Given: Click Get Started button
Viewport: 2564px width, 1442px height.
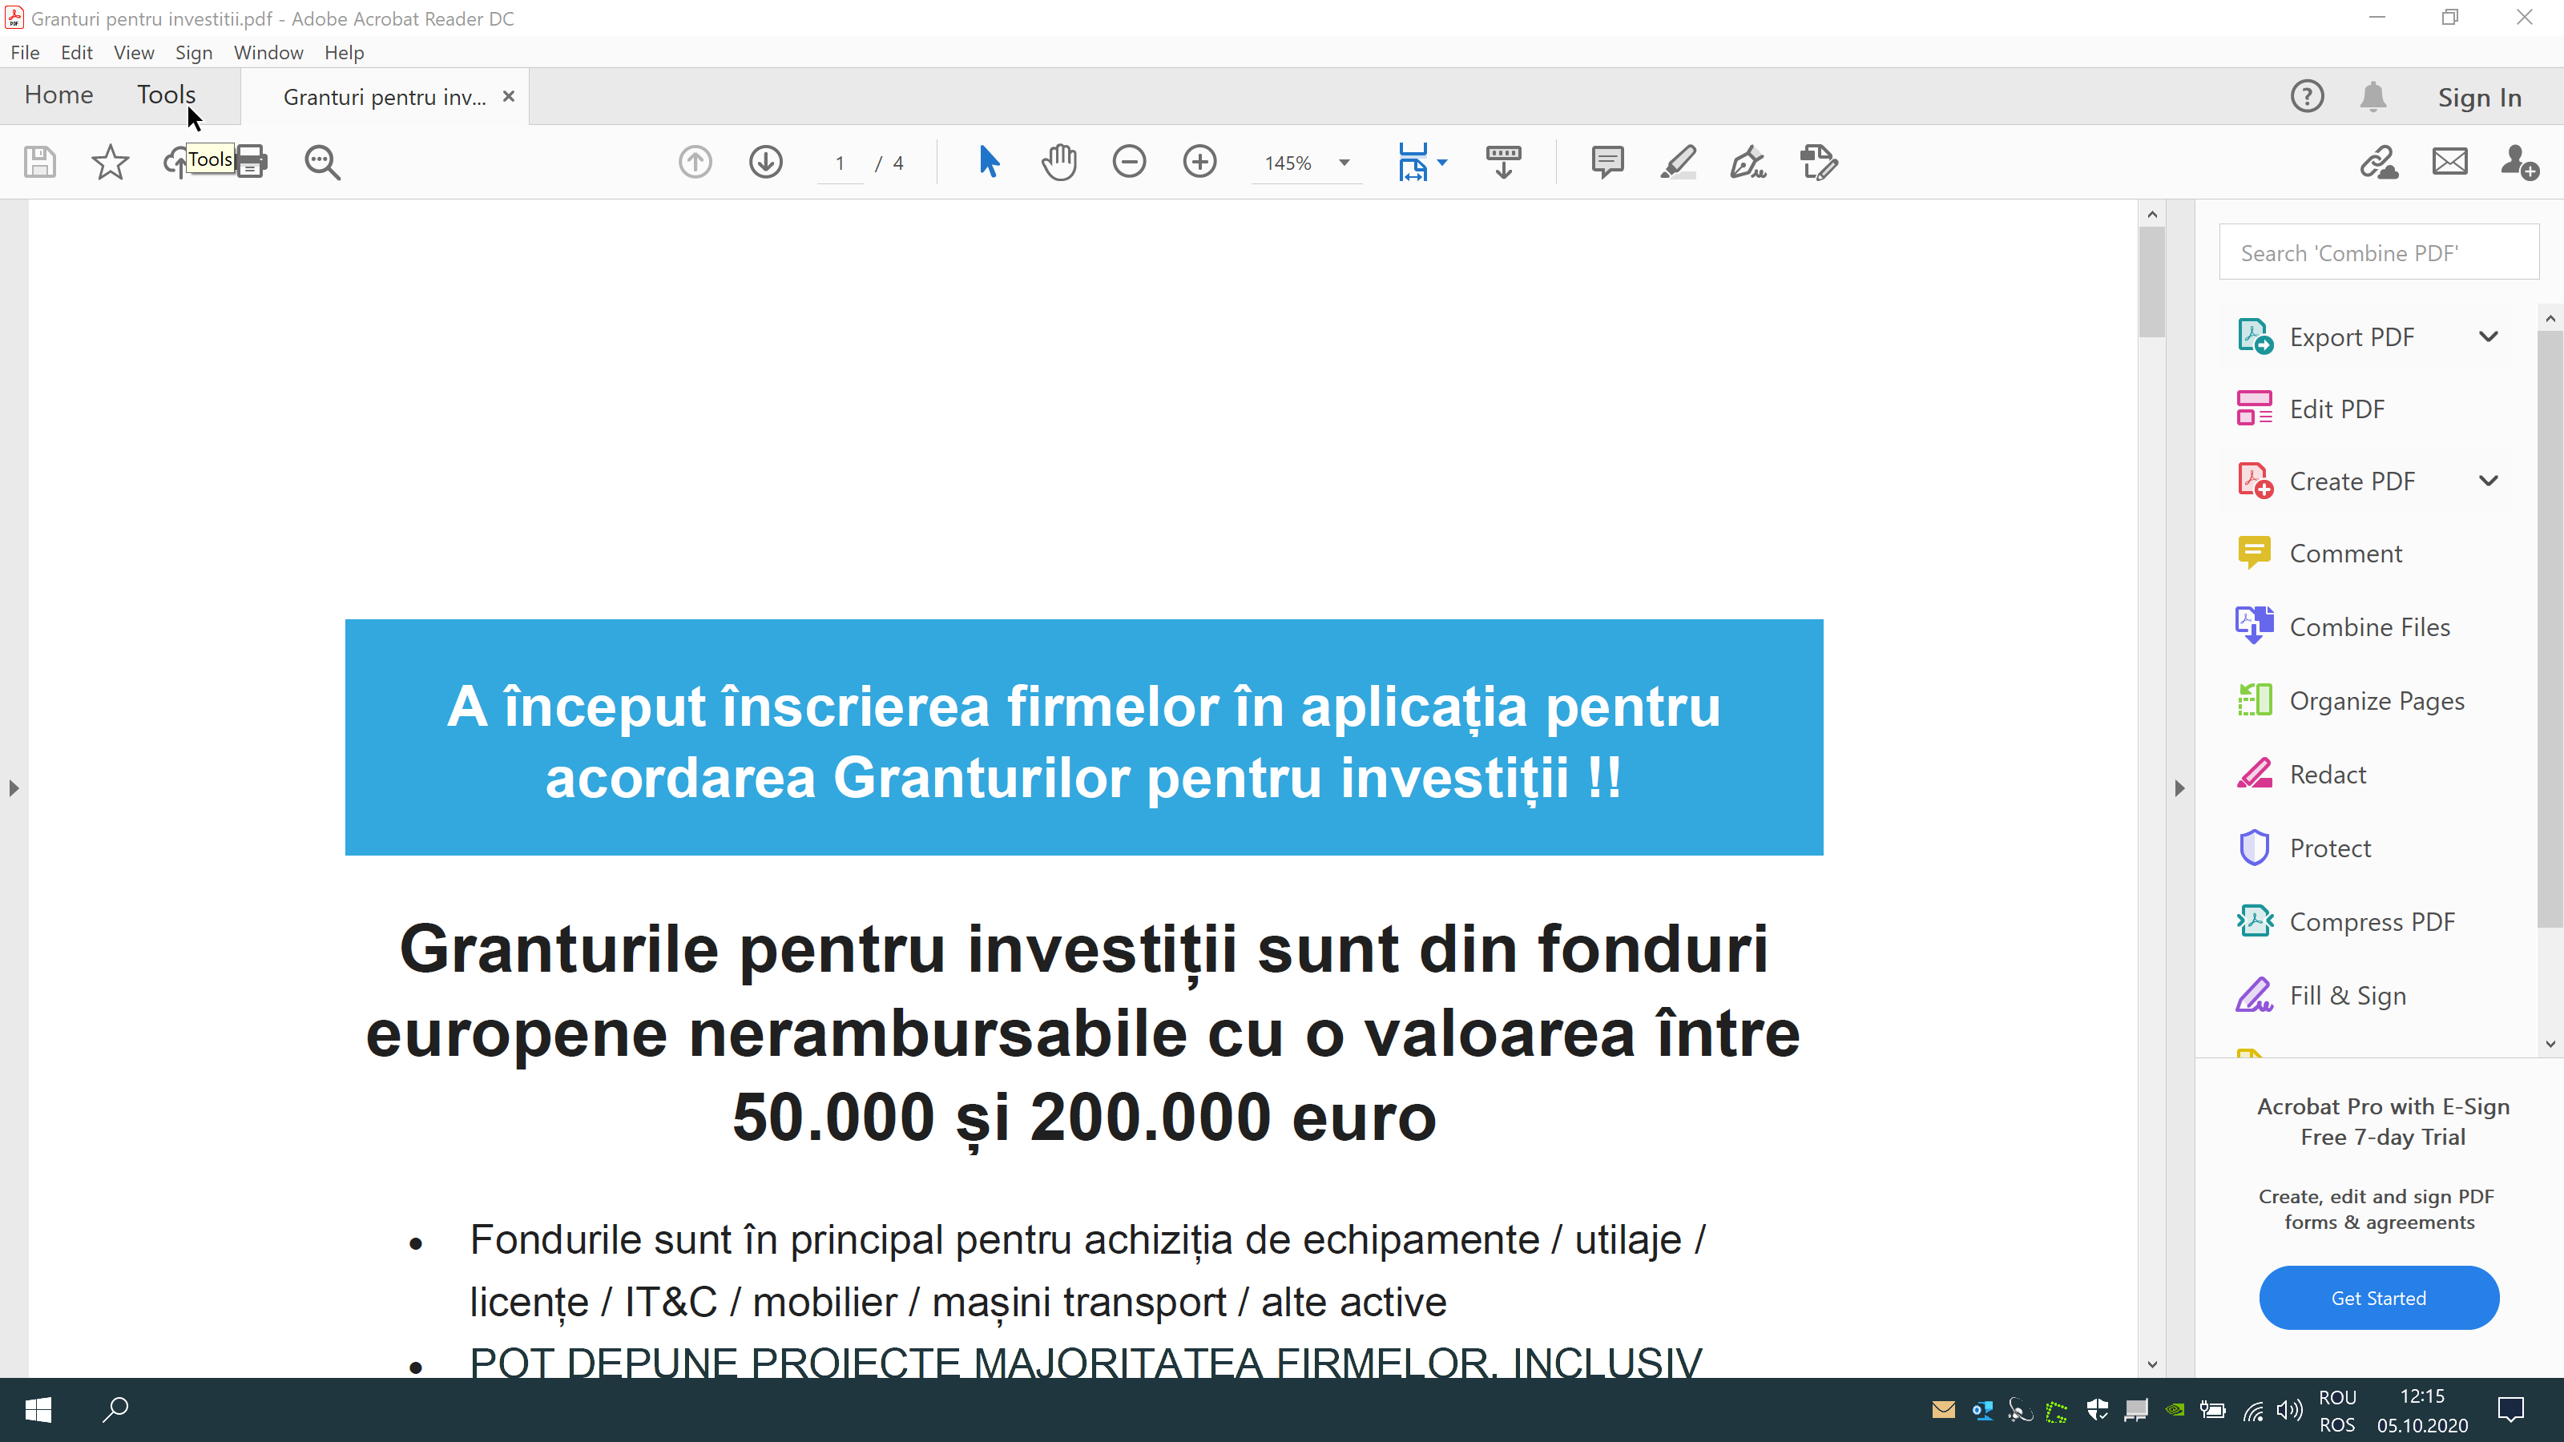Looking at the screenshot, I should coord(2377,1298).
